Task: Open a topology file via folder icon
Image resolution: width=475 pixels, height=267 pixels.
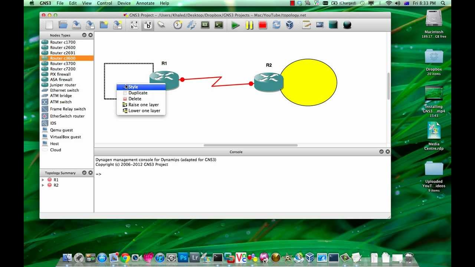Action: pyautogui.click(x=63, y=25)
